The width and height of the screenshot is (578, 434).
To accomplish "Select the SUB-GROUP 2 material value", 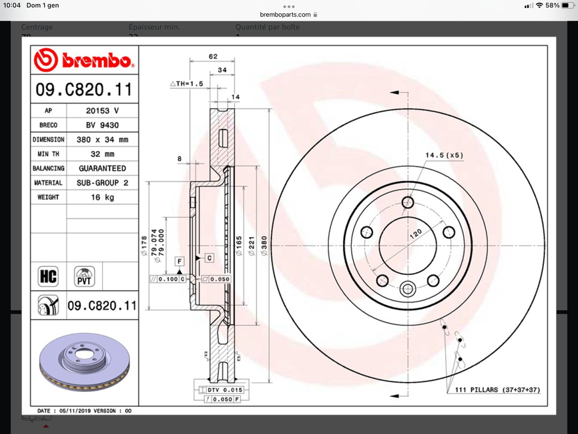I will pos(103,182).
